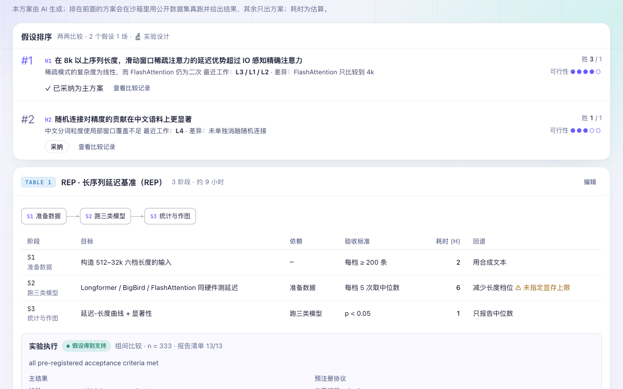Click hypothesis title 在 8k 以上序列长度
Screen dimensions: 623x389
click(178, 60)
